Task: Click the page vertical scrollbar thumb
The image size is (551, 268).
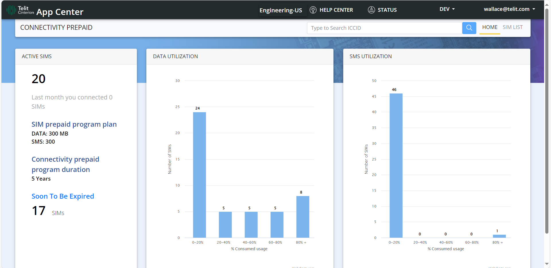Action: 547,120
